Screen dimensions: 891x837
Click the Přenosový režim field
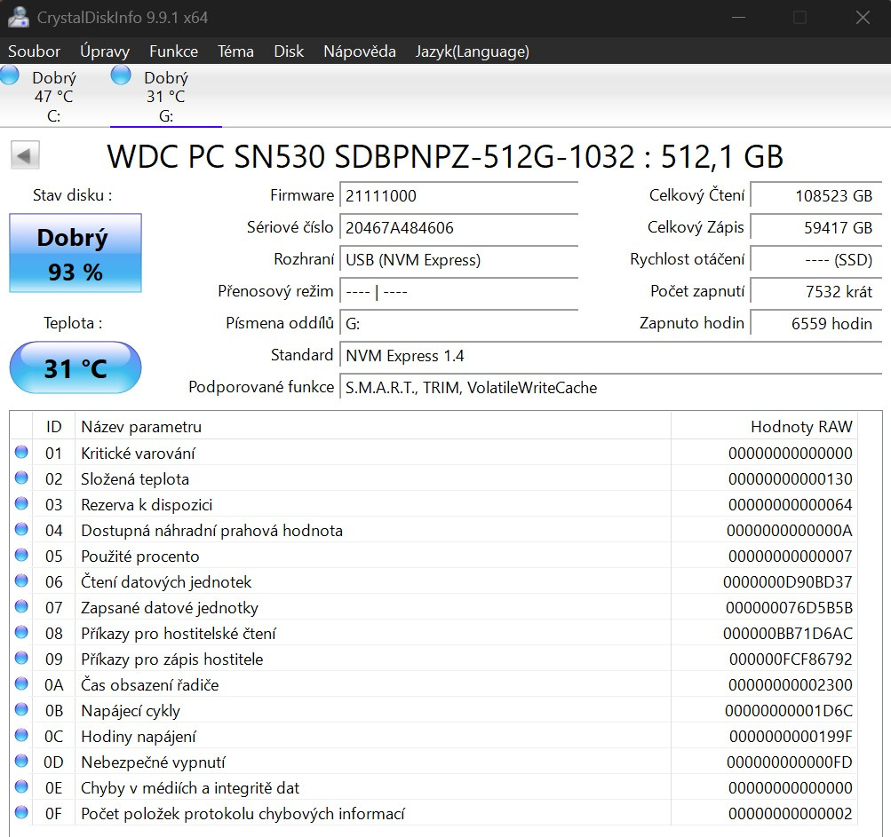coord(458,291)
